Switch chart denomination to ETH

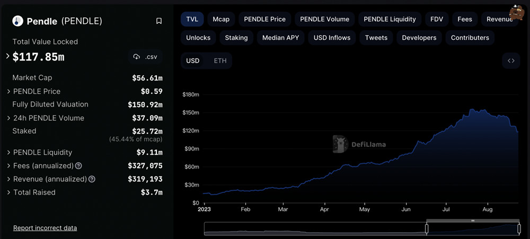tap(220, 61)
